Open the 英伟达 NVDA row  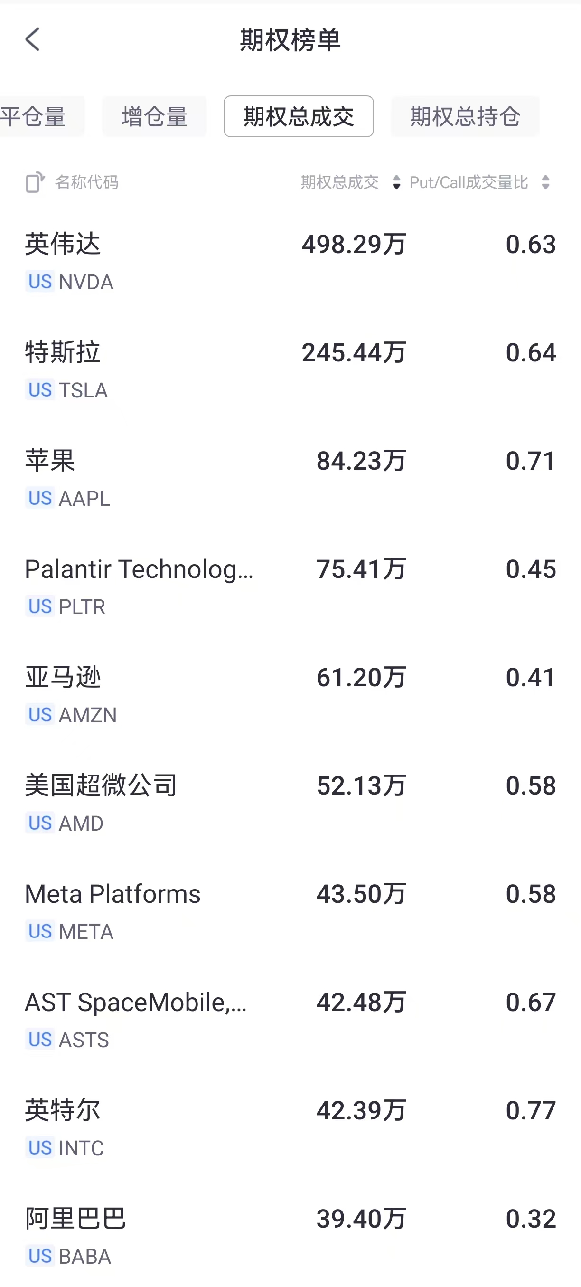[x=290, y=261]
